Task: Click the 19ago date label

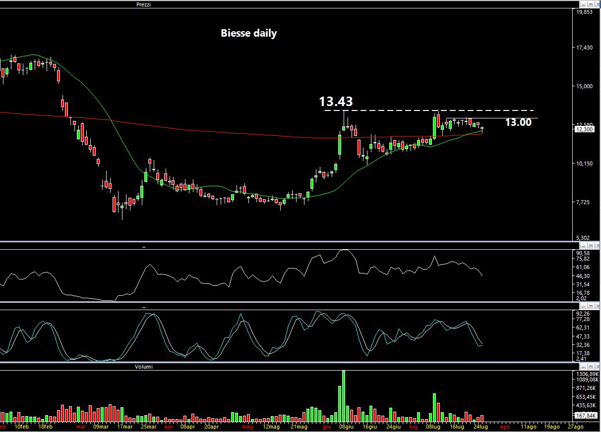Action: point(552,426)
